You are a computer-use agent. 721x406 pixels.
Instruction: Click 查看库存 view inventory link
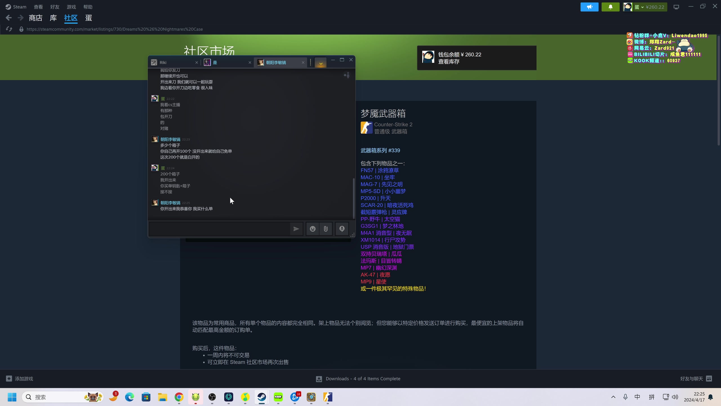(449, 62)
